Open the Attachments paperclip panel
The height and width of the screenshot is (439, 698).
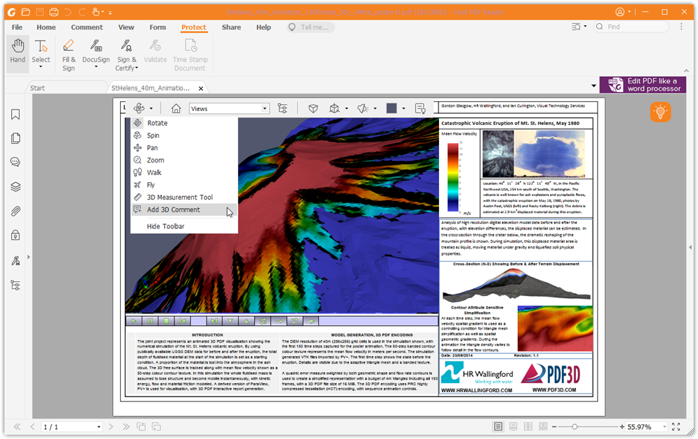(15, 211)
